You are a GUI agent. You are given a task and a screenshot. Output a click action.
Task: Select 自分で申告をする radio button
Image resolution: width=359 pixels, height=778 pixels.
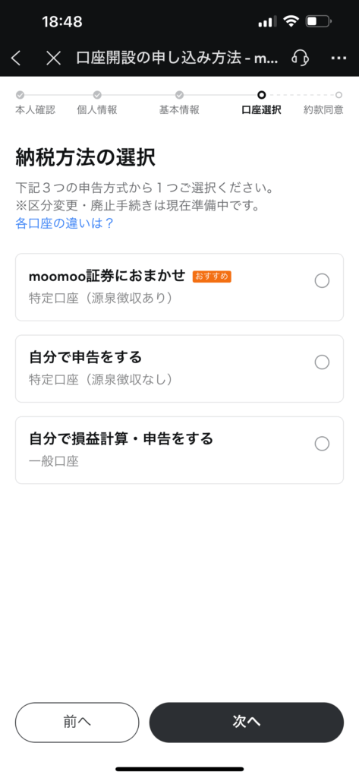(322, 362)
